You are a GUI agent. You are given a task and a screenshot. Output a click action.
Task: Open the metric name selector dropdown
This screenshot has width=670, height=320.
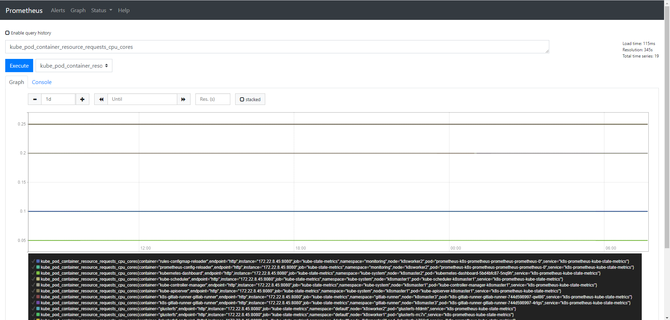coord(74,66)
